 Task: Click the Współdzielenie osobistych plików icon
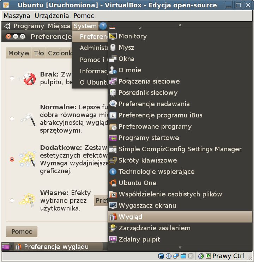(113, 194)
